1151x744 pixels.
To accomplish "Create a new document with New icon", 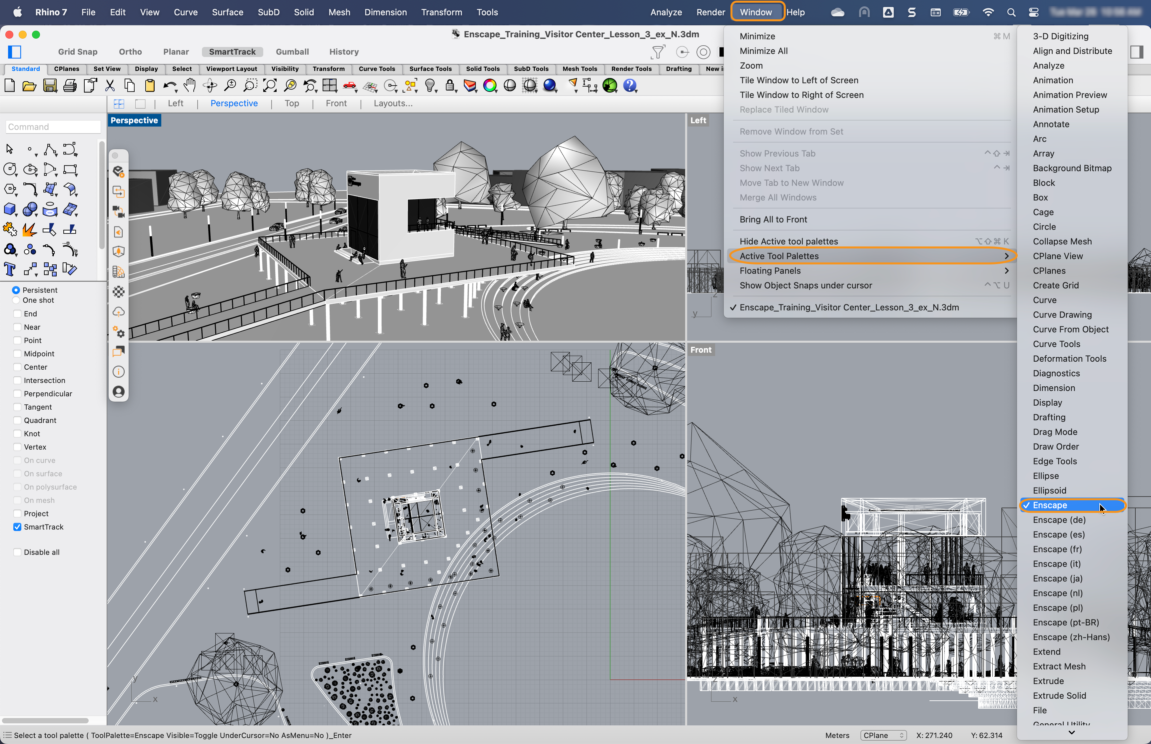I will click(x=10, y=86).
